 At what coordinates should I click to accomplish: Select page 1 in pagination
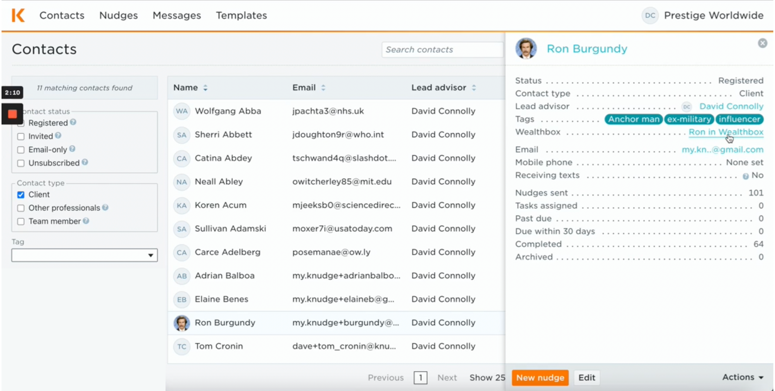click(x=420, y=377)
